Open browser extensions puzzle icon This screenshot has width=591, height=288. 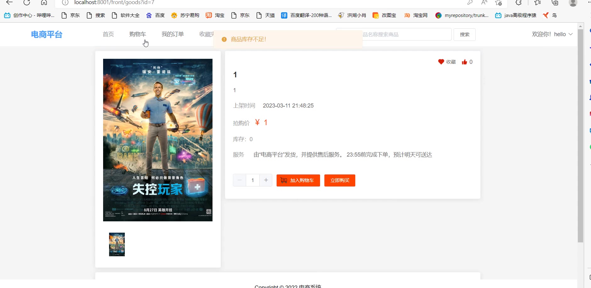[519, 3]
